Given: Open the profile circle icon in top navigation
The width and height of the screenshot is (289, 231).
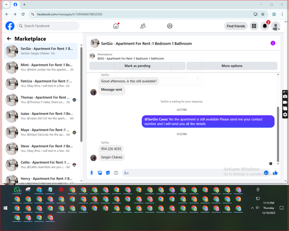Looking at the screenshot, I should [x=170, y=26].
